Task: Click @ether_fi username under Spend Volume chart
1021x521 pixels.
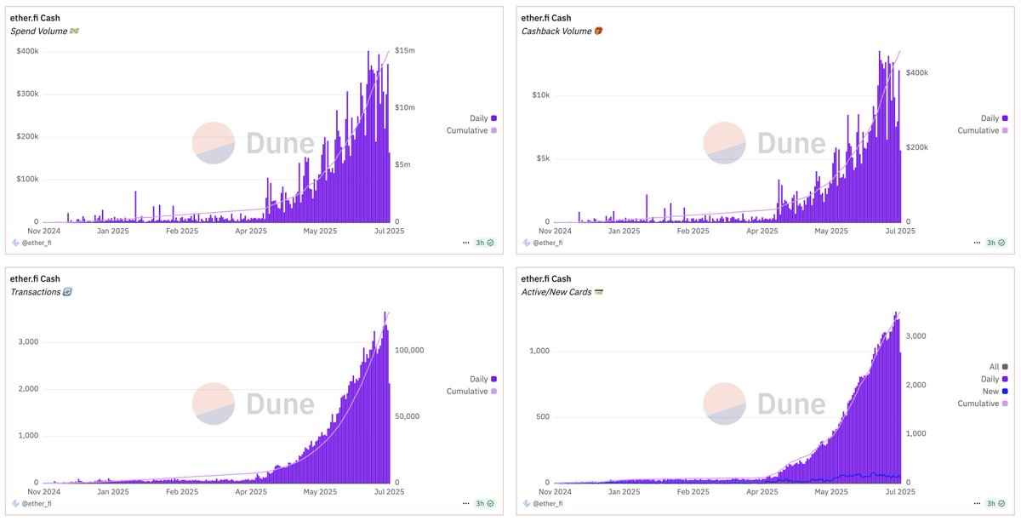Action: (36, 243)
